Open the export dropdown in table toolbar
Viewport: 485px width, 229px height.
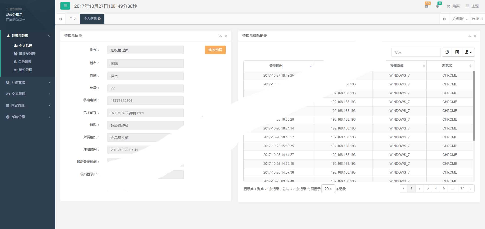pos(468,52)
